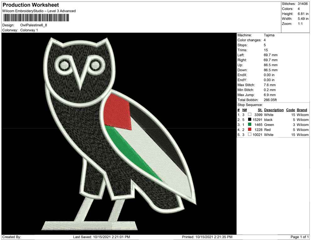
Task: Click the colorway value 'Colorway 1'
Action: click(29, 30)
